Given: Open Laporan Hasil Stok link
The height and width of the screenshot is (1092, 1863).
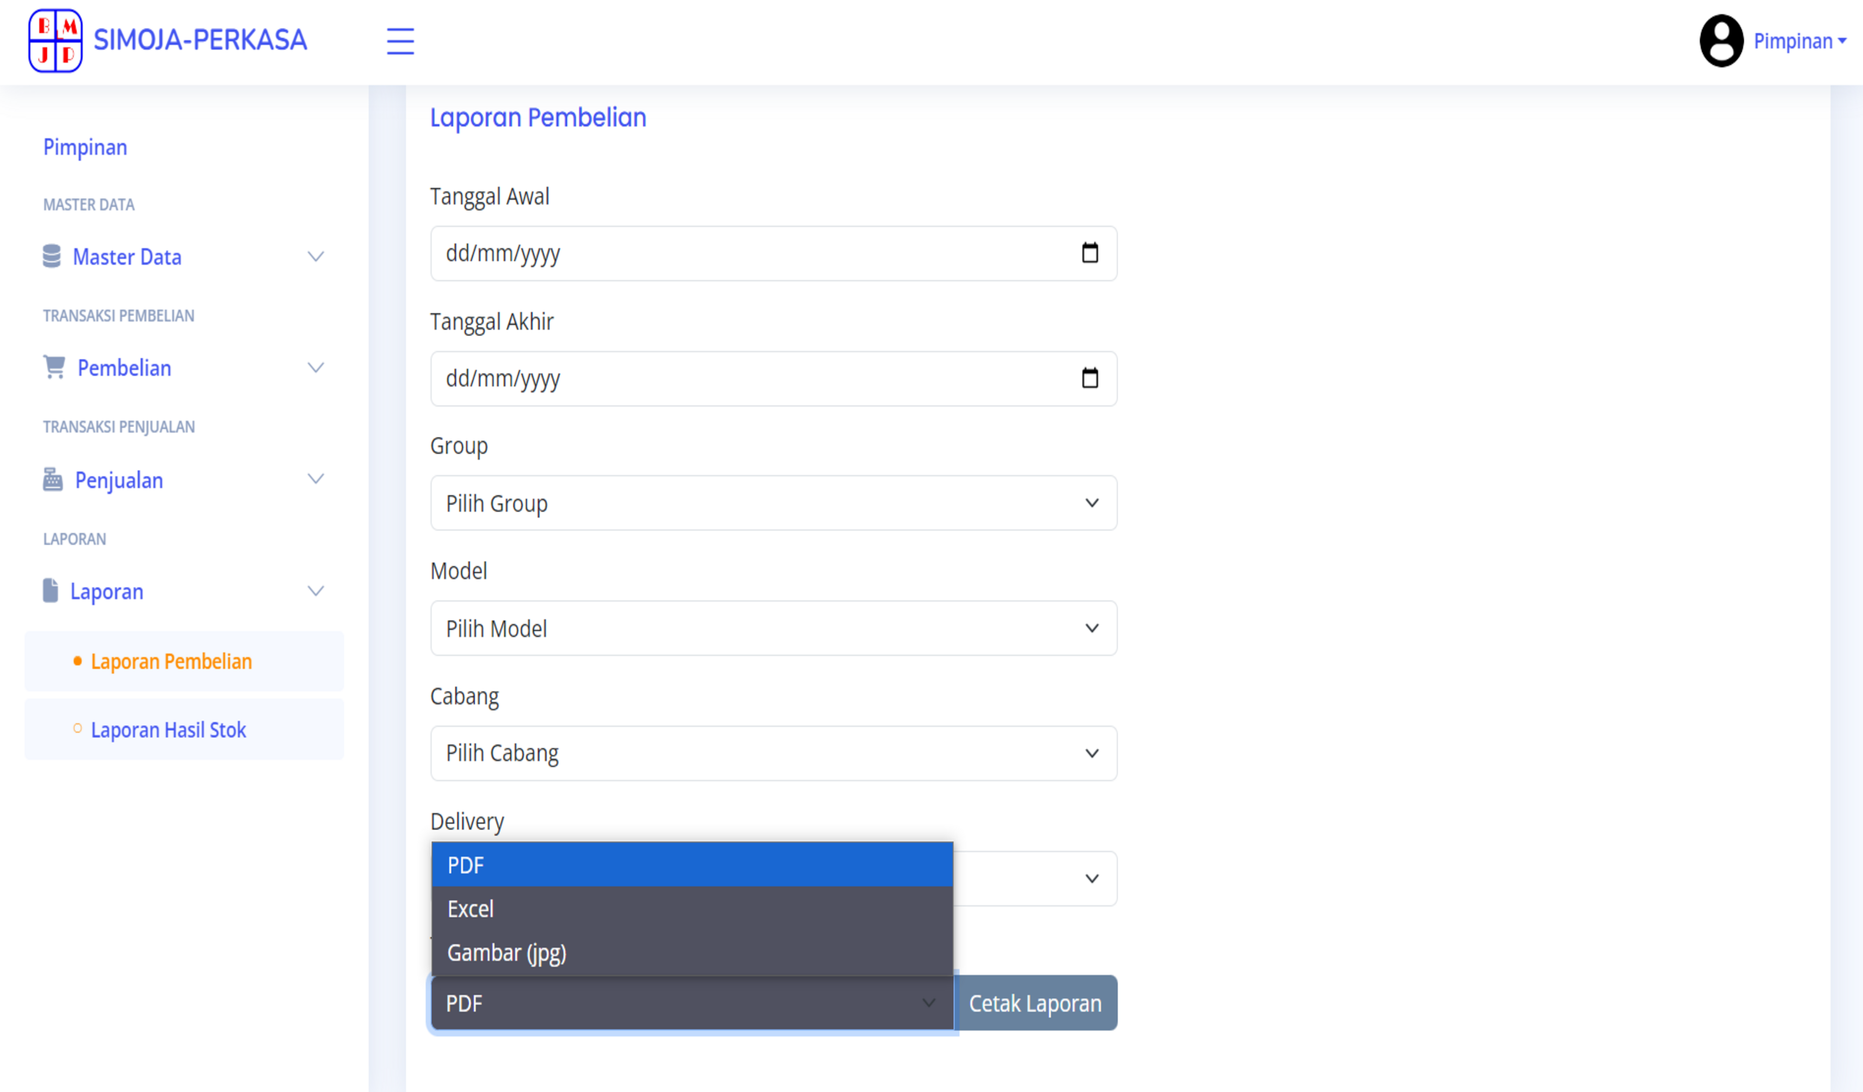Looking at the screenshot, I should click(169, 730).
